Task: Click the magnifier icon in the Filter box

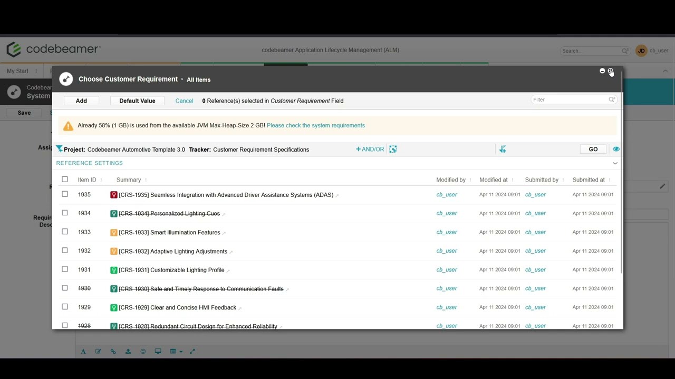Action: [612, 99]
